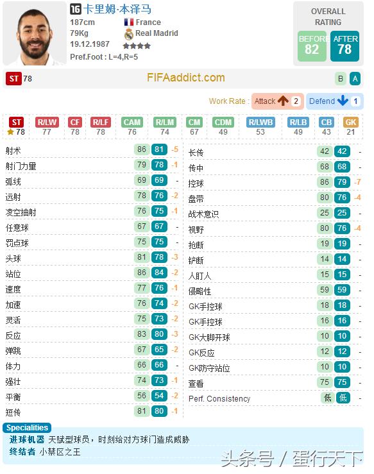Click the Real Madrid club crest
Viewport: 374px width, 474px height.
[x=129, y=34]
